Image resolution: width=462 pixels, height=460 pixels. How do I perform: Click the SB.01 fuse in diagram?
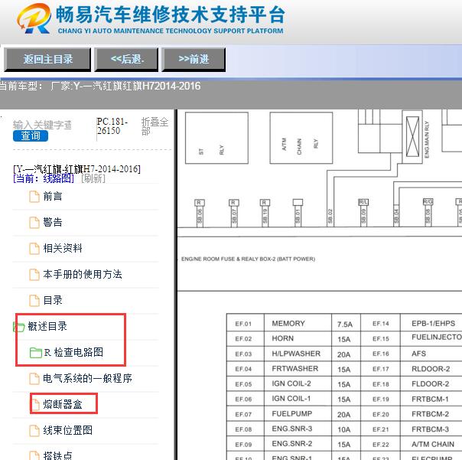pyautogui.click(x=298, y=214)
